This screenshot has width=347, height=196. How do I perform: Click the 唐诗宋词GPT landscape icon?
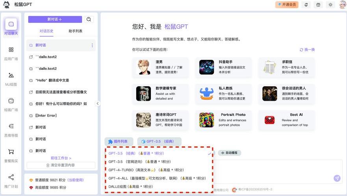143,120
